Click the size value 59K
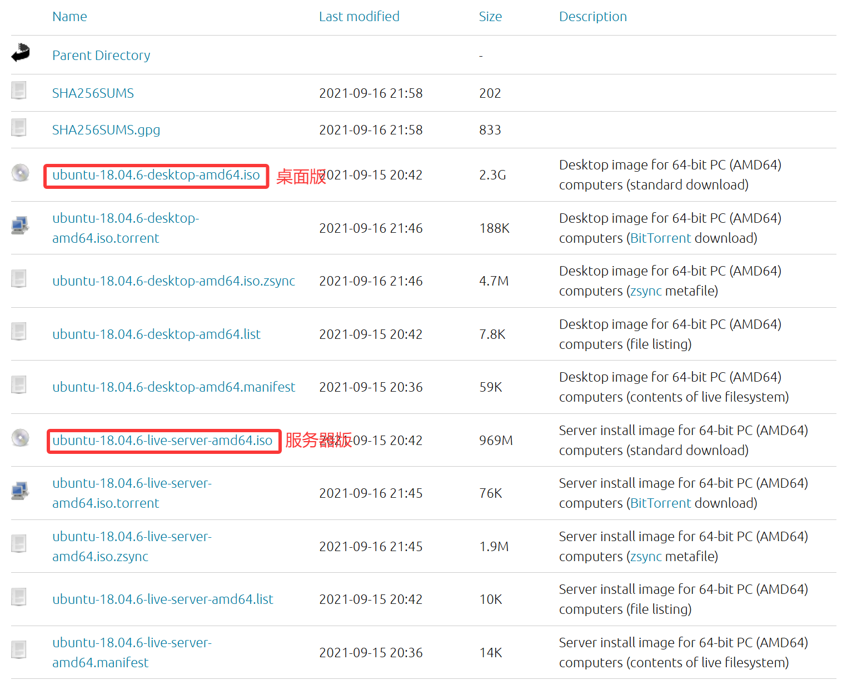This screenshot has width=847, height=690. tap(490, 387)
